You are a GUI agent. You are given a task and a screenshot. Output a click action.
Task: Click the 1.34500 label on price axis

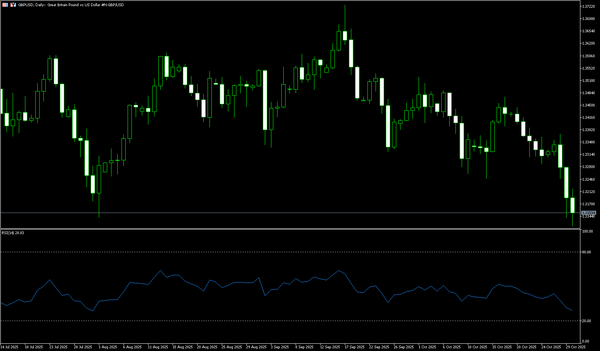pyautogui.click(x=589, y=105)
